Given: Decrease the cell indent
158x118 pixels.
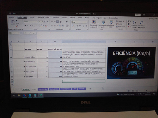Looking at the screenshot, I should pyautogui.click(x=60, y=25).
